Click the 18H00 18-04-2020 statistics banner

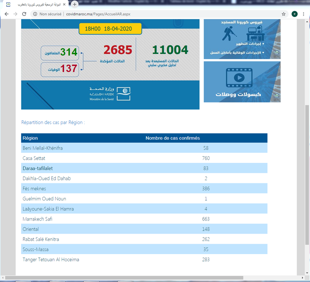[x=110, y=29]
